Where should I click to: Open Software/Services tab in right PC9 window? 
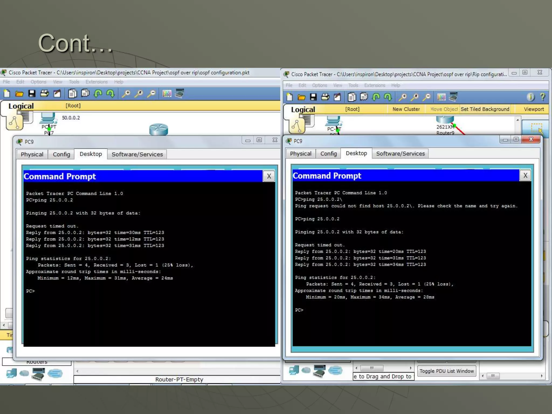coord(400,154)
